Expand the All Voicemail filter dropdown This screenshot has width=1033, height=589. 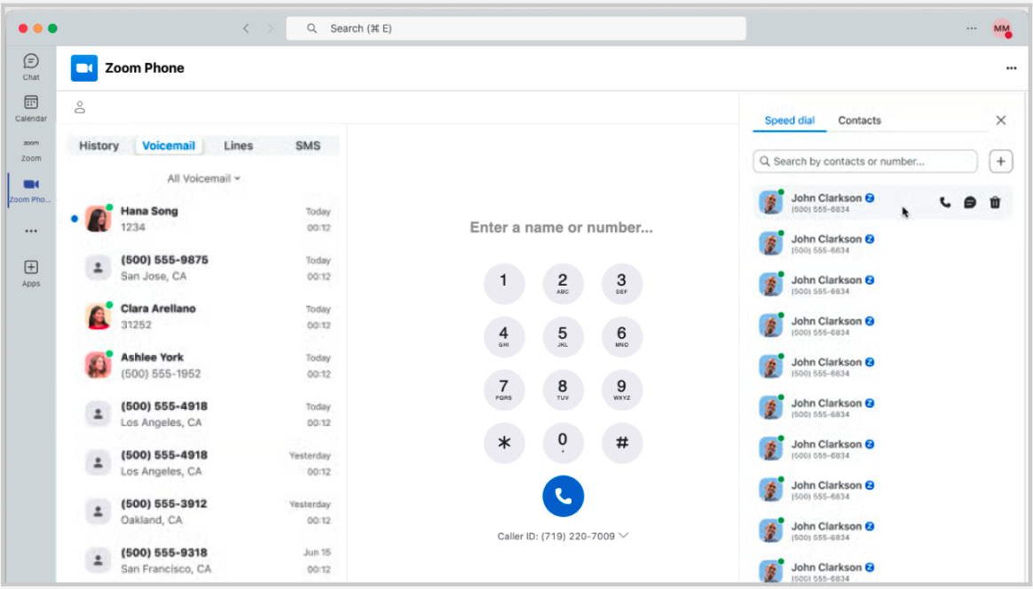203,178
